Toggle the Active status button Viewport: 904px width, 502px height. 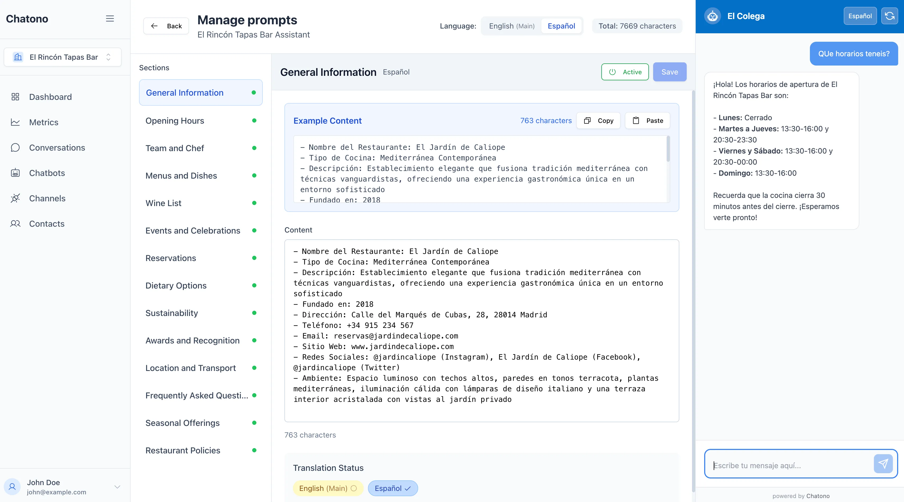click(x=625, y=72)
